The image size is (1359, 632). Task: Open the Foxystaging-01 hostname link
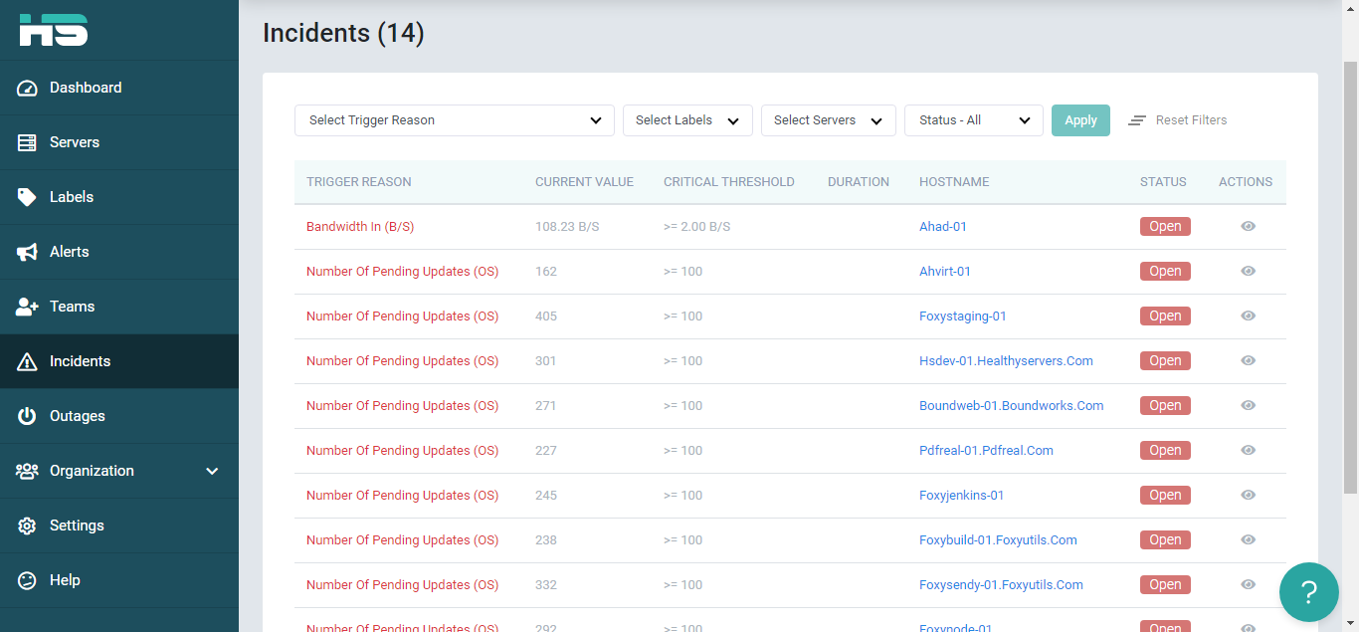pos(963,316)
